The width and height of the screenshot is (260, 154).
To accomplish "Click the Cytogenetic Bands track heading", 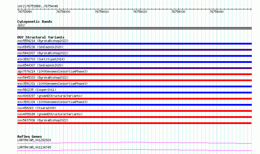I will click(35, 22).
